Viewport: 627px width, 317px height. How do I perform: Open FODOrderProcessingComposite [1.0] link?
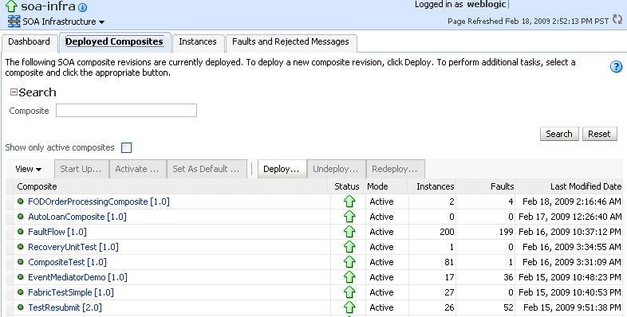pos(99,202)
